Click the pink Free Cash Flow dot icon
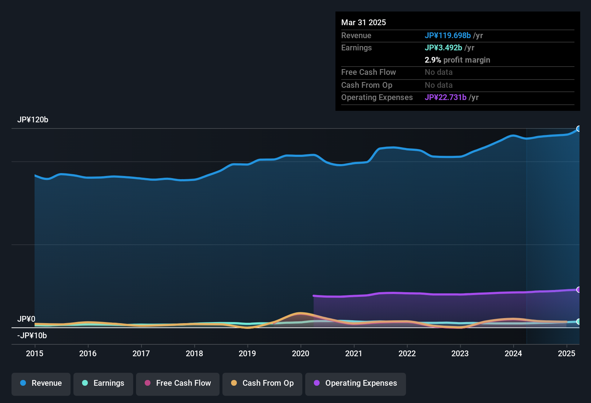 pos(148,384)
